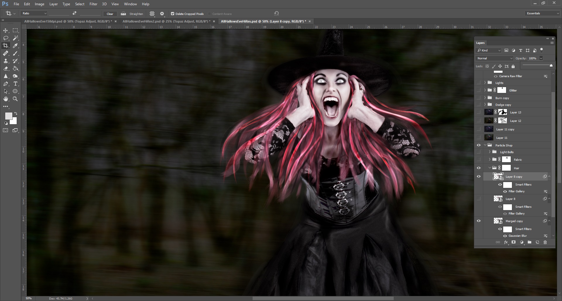562x301 pixels.
Task: Activate the Type tool
Action: point(15,84)
